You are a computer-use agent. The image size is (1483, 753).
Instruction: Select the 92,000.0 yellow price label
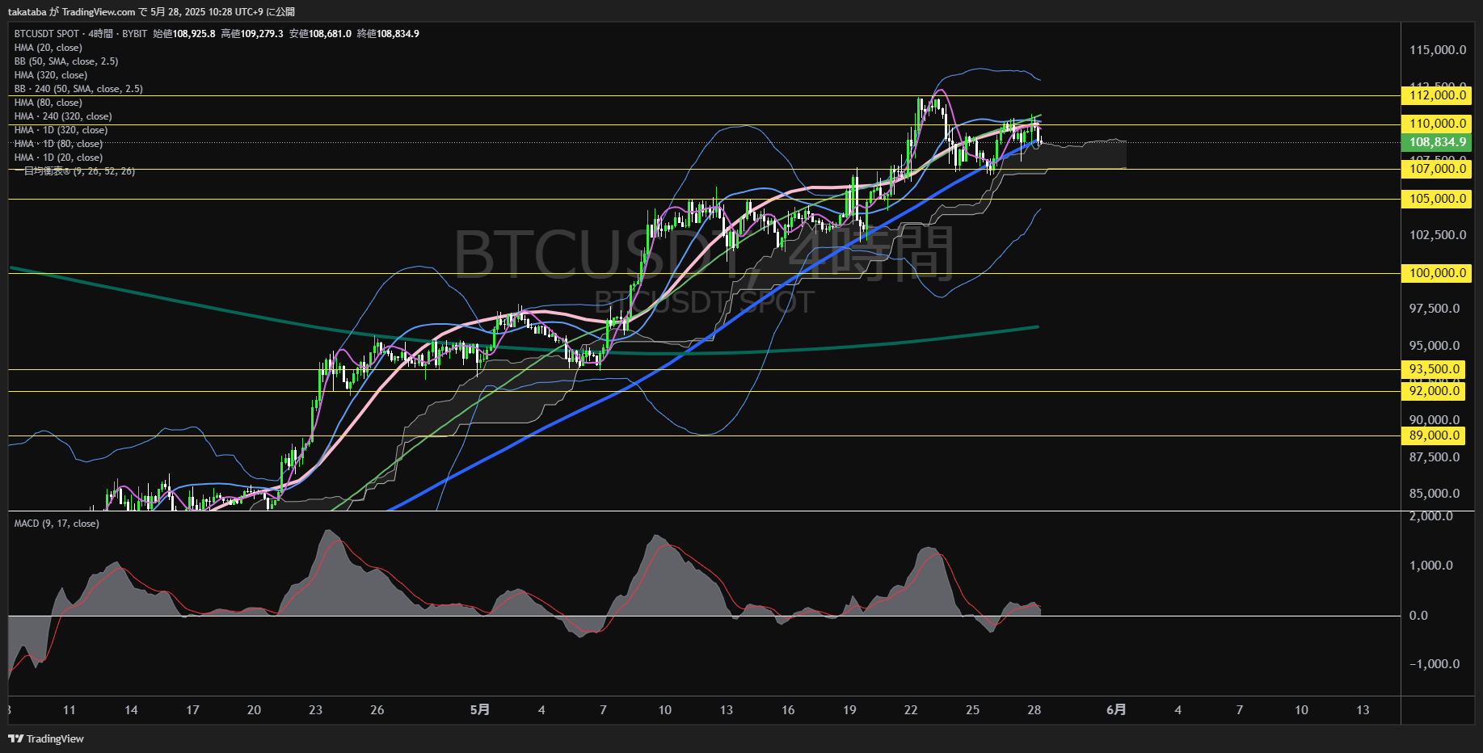coord(1435,391)
